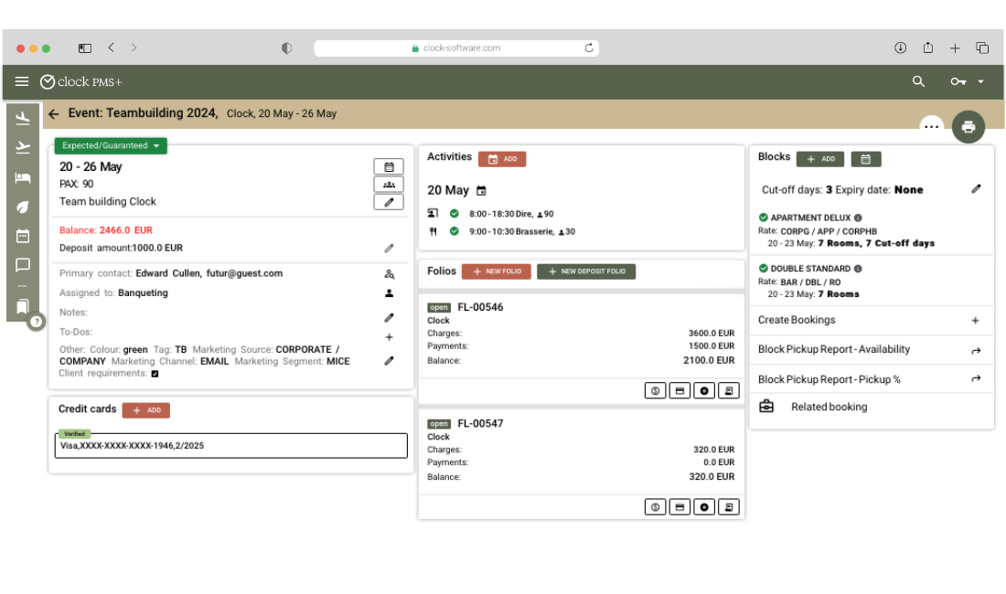Click the Clock PMS+ logo
This screenshot has height=594, width=1006.
coord(80,82)
